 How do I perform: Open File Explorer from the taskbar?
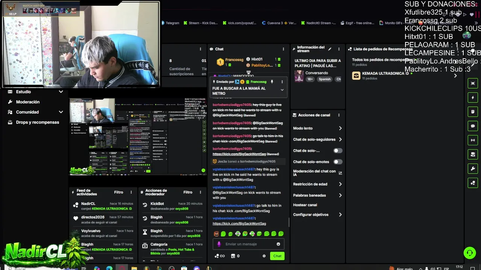(134, 268)
